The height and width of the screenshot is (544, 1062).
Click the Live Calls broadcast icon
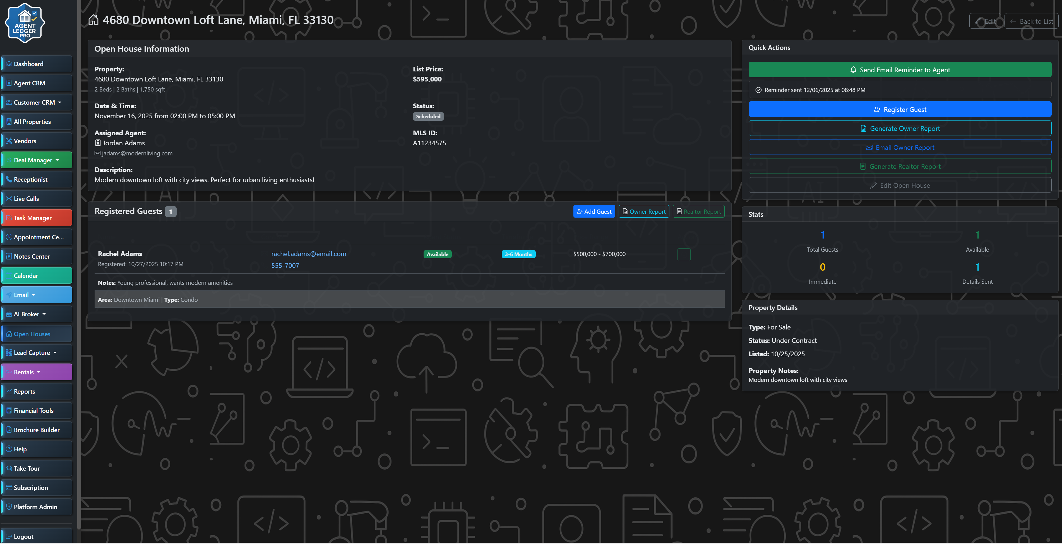[x=9, y=199]
